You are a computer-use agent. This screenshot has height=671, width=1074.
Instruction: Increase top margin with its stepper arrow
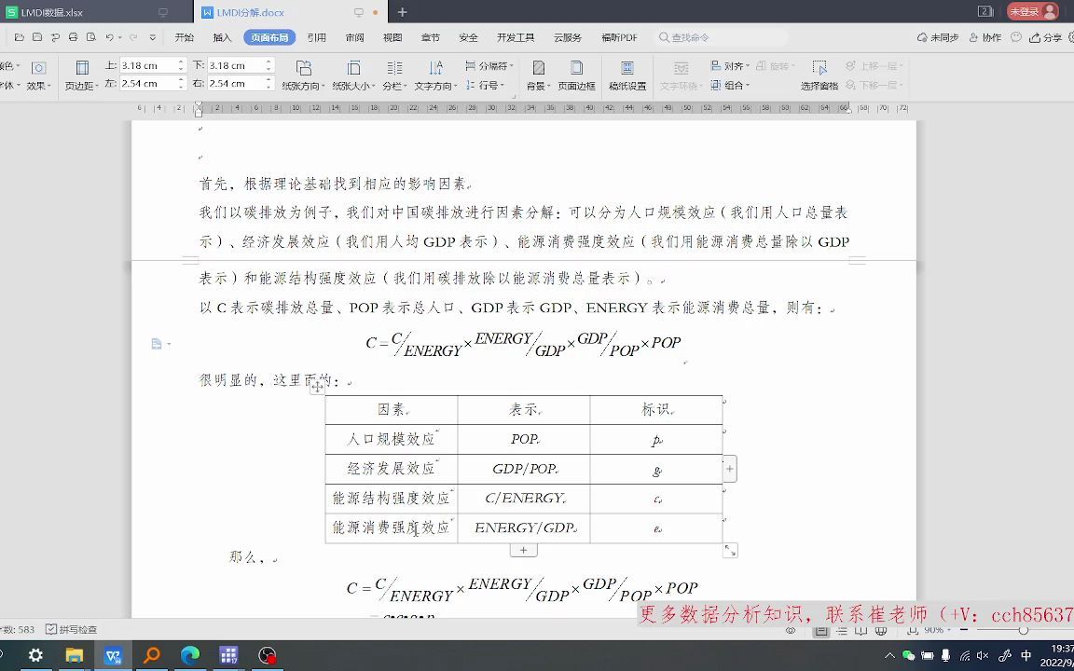(179, 61)
